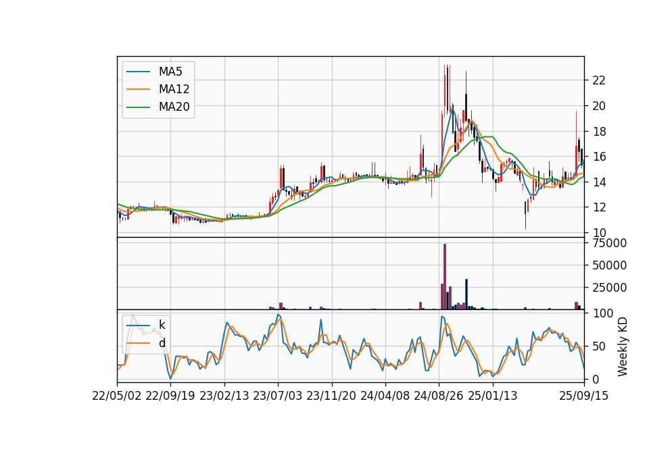The image size is (649, 466).
Task: Click the price axis value 22
Action: pyautogui.click(x=599, y=80)
